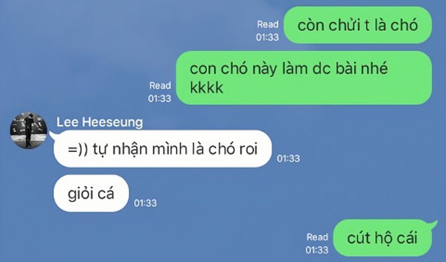Tap the 01:33 timestamp beside 'còn chửi t là chó'

pos(268,37)
